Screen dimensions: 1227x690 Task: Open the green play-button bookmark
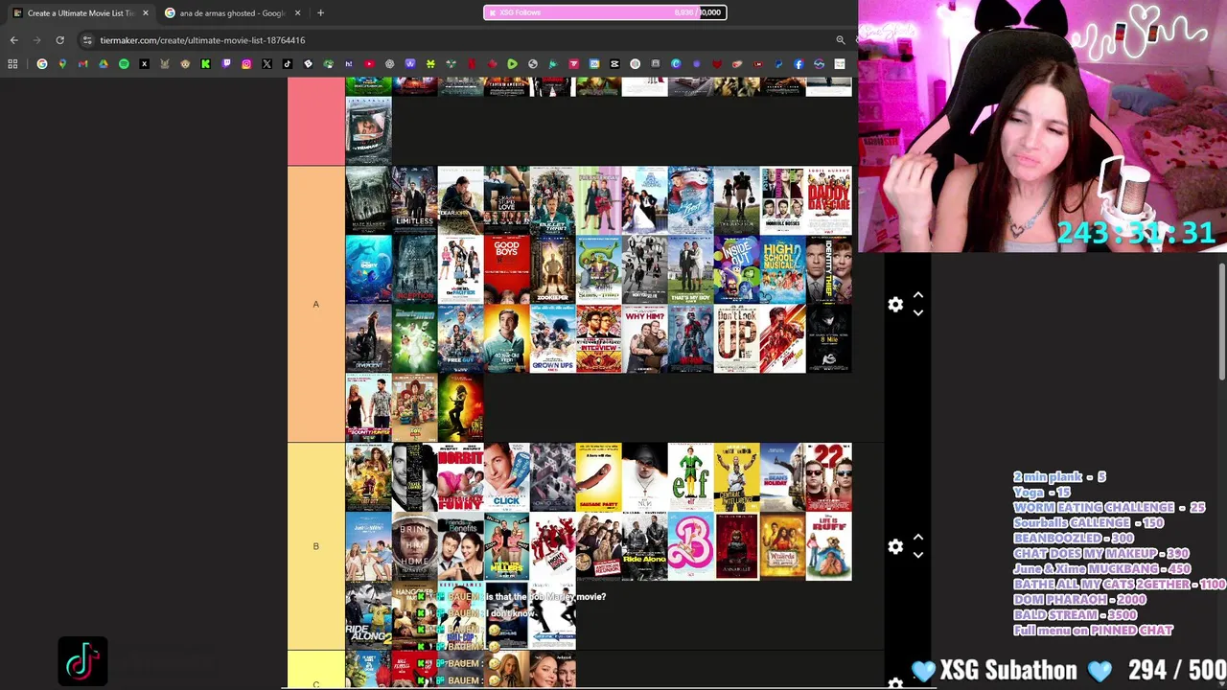click(x=512, y=64)
